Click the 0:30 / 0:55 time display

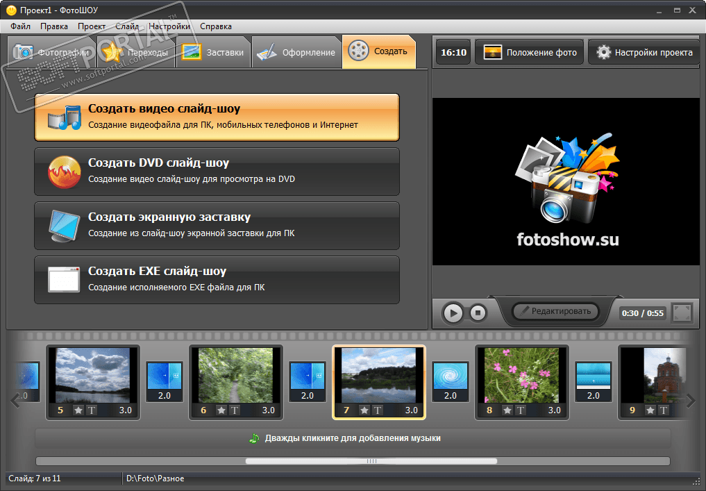[x=643, y=313]
